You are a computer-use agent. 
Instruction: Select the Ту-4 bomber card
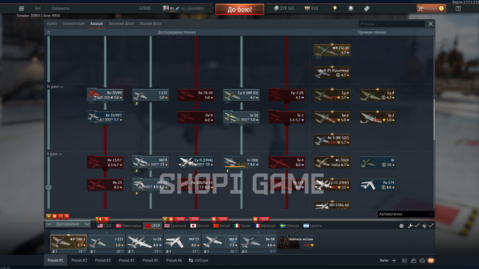click(x=287, y=162)
